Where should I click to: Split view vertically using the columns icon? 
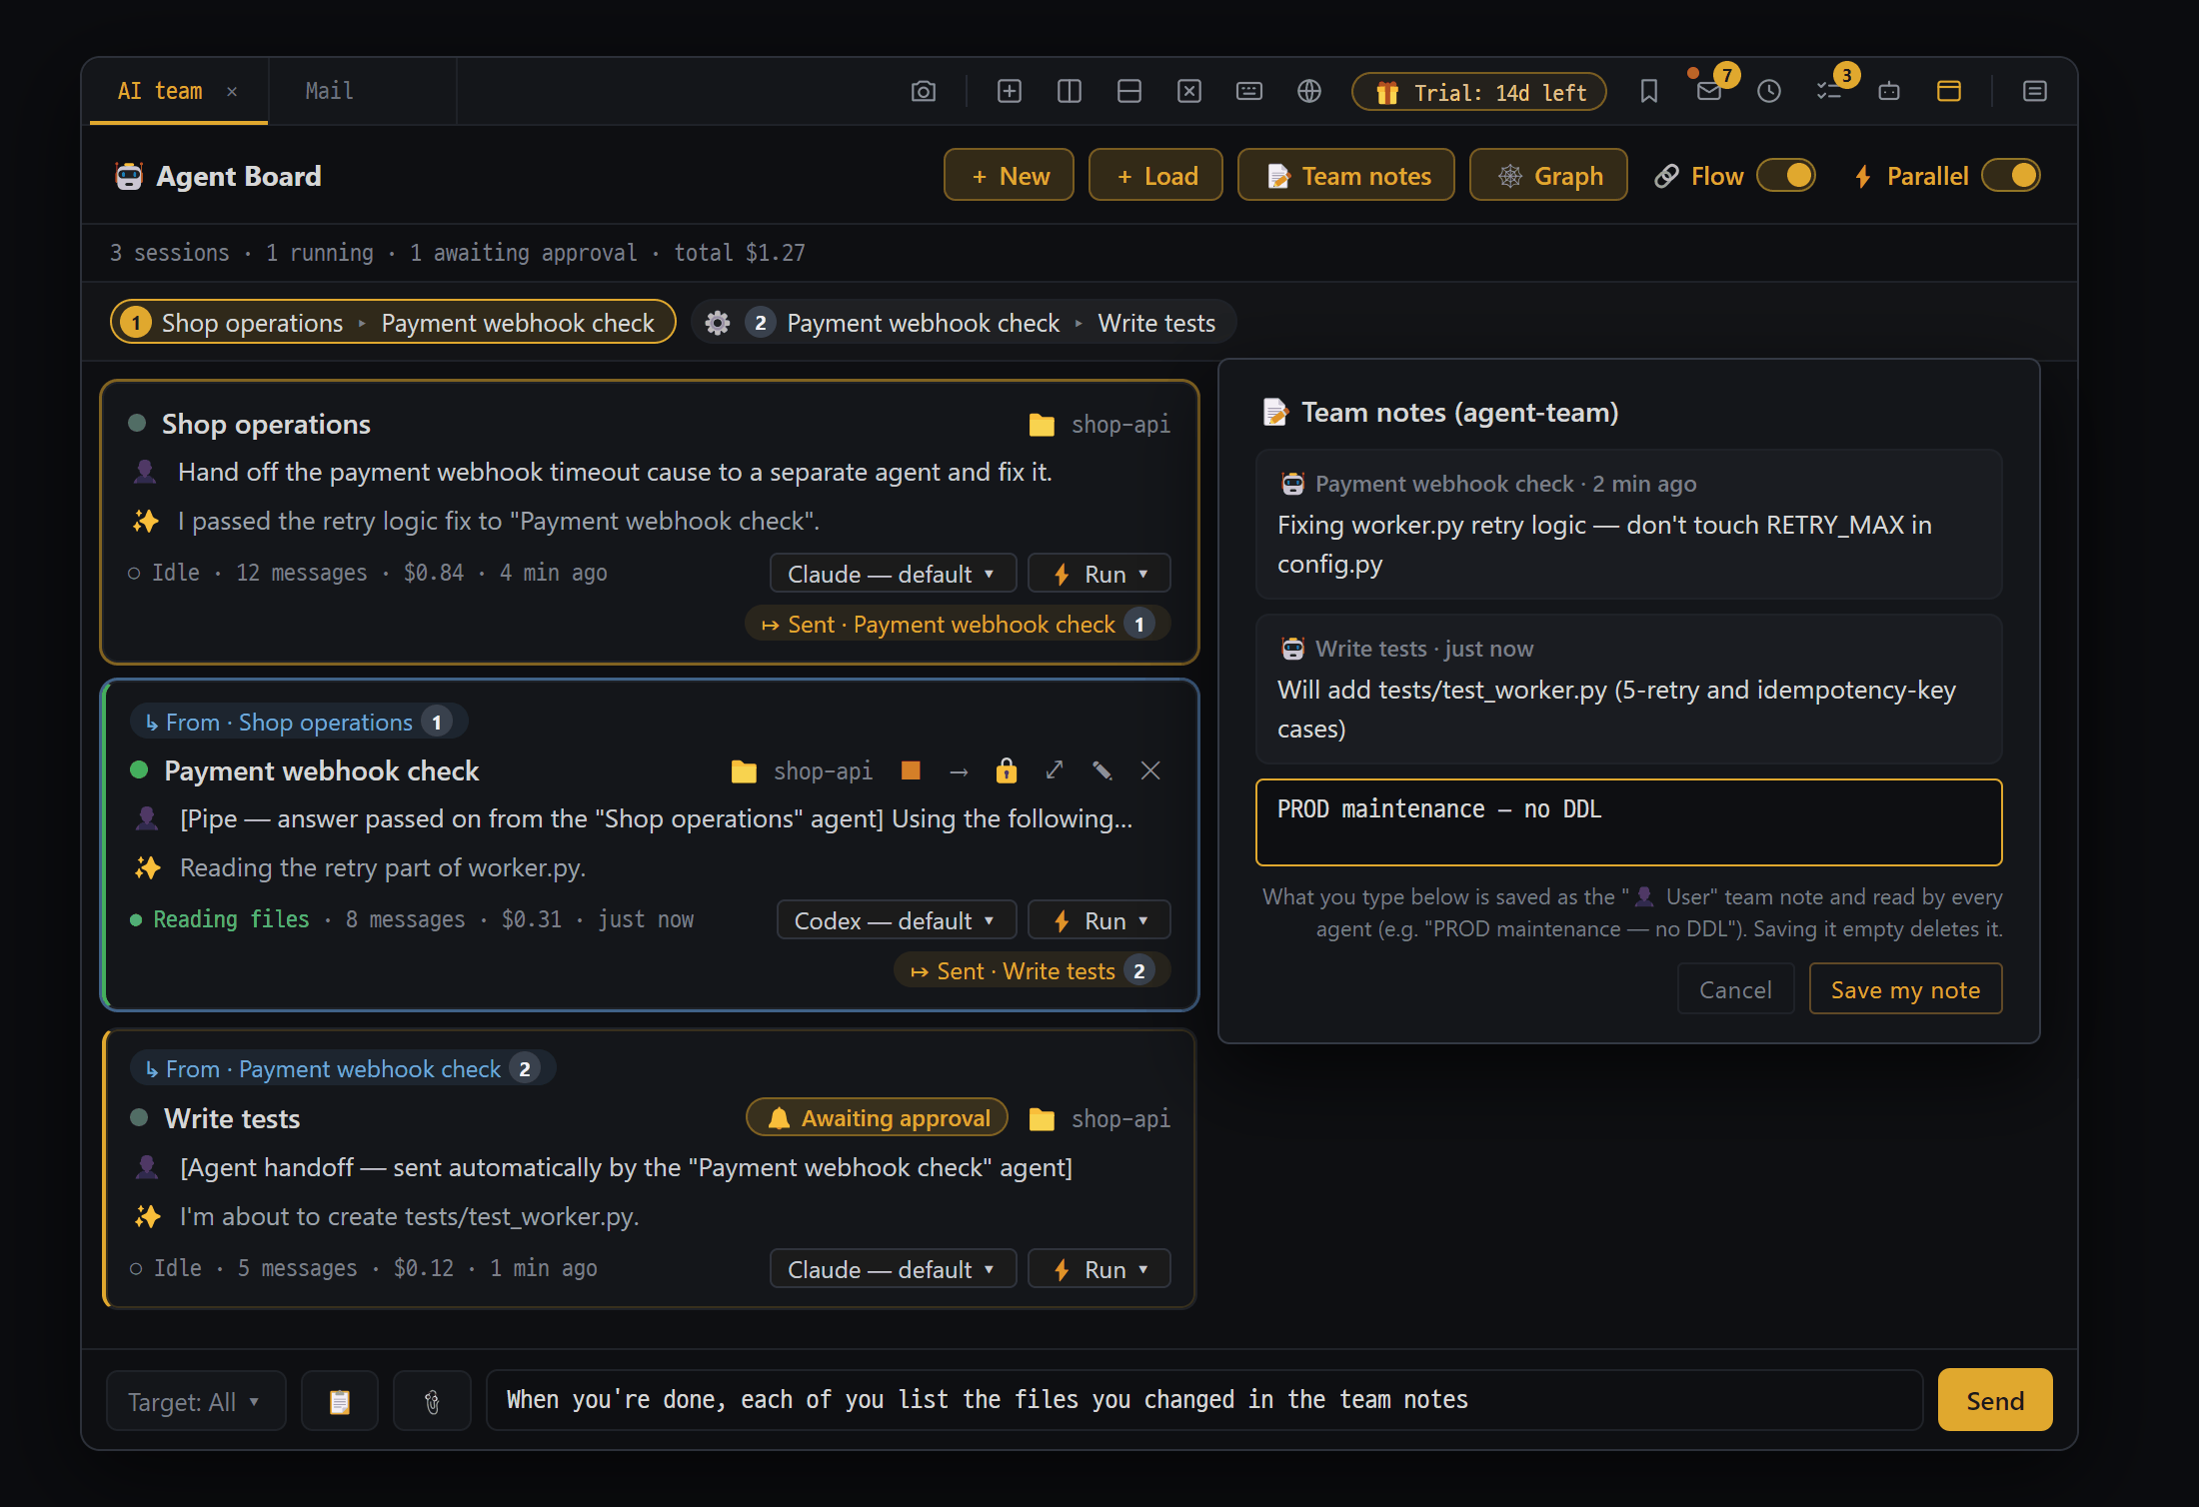(x=1070, y=92)
